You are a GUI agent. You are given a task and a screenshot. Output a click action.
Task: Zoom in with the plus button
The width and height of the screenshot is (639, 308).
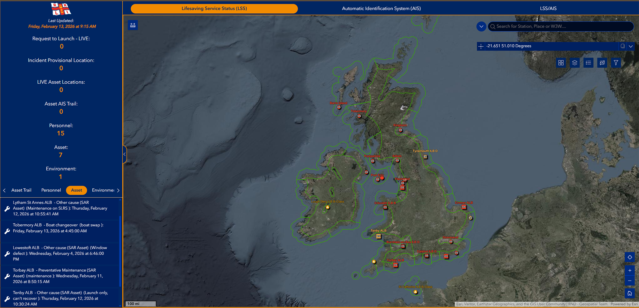629,270
